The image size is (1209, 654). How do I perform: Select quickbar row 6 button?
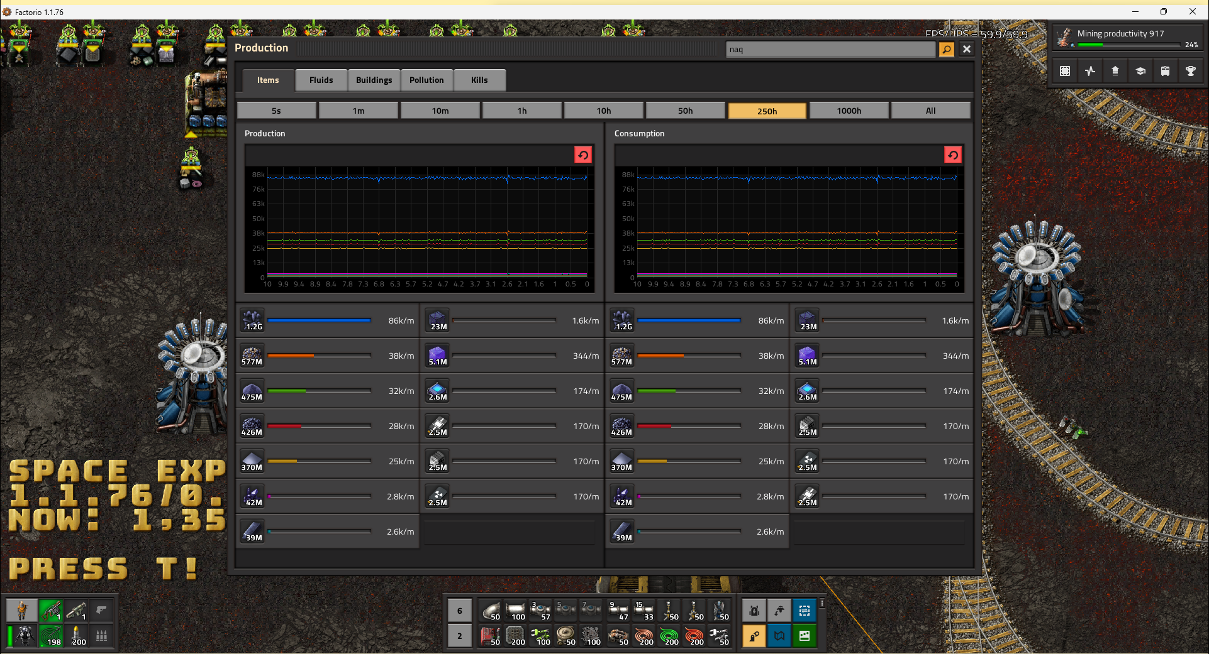pyautogui.click(x=460, y=611)
